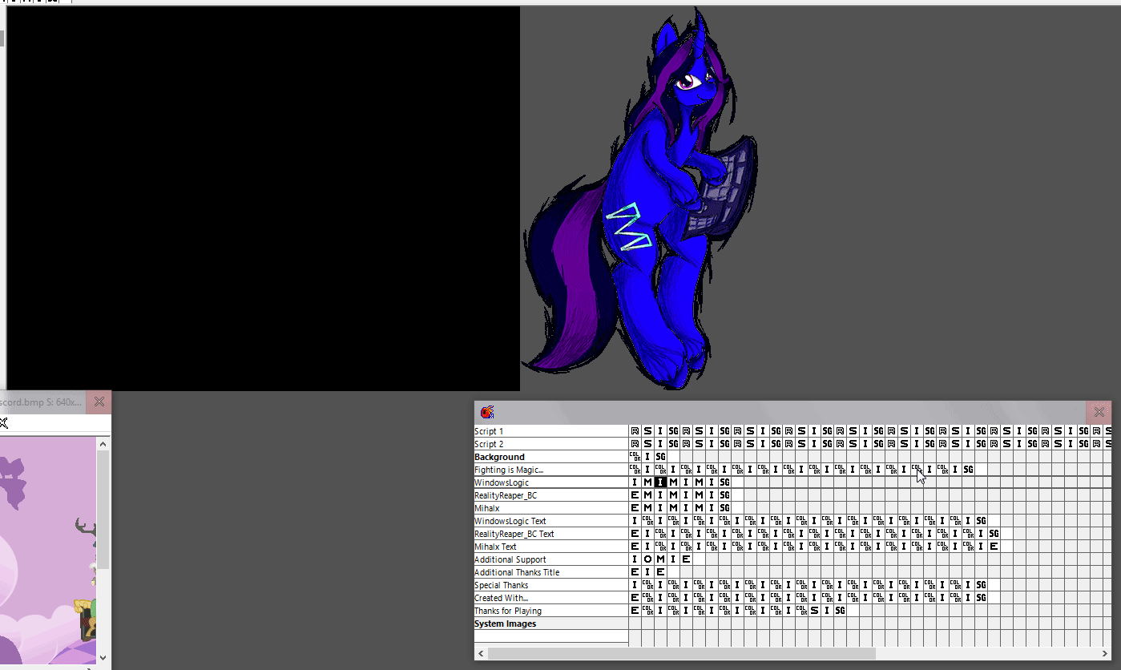
Task: Click the highlighted I cell in WindowsLogic row
Action: (x=661, y=482)
